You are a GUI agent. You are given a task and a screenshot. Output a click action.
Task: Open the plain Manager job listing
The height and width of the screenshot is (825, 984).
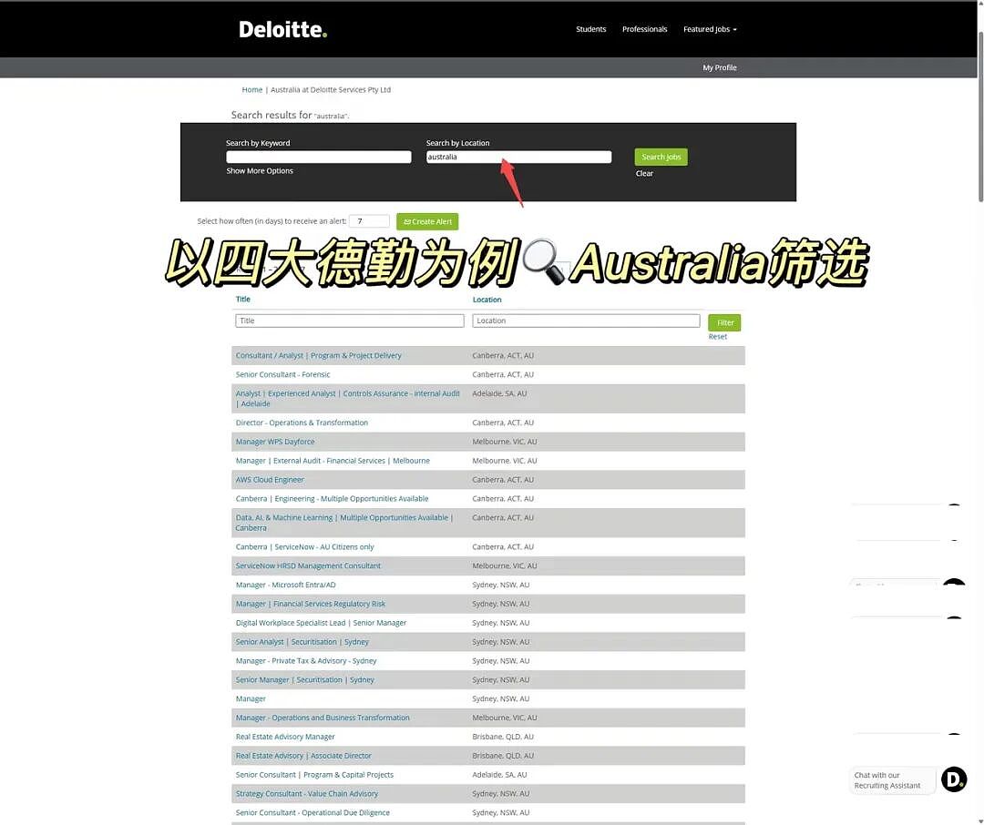251,699
